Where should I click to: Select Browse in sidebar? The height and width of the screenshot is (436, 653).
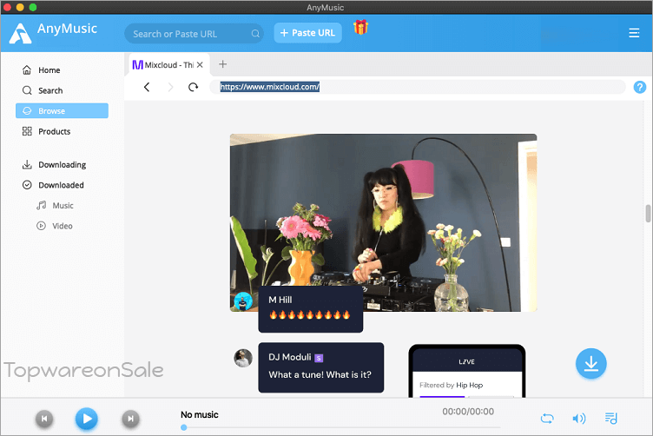pyautogui.click(x=62, y=111)
